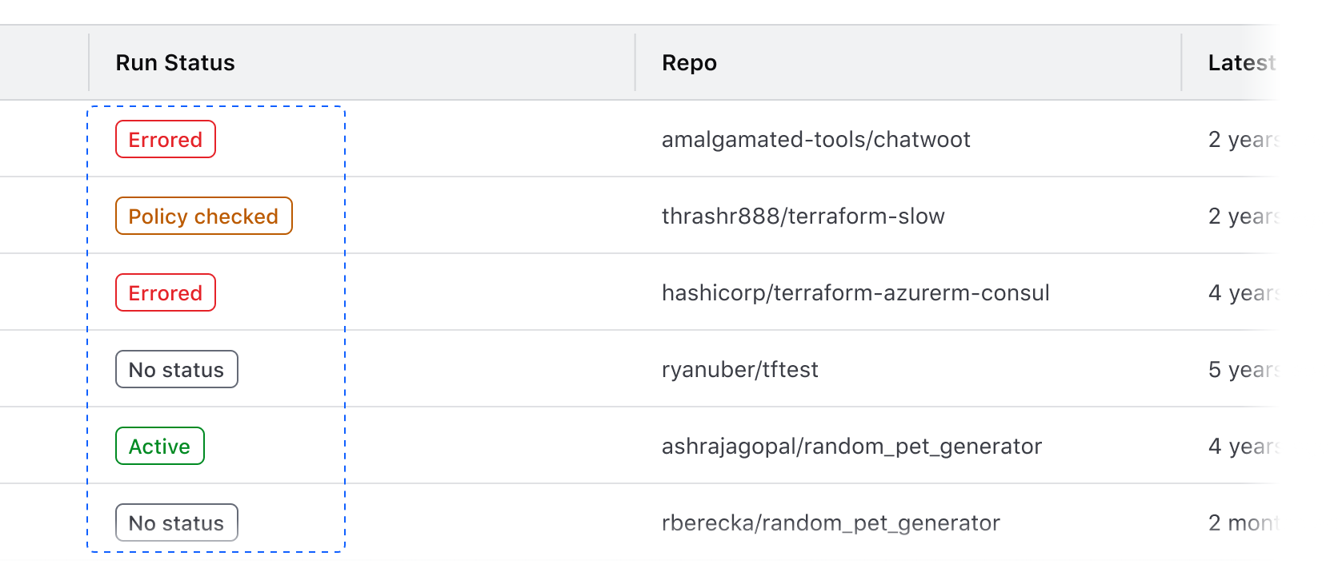
Task: Click the Latest column header
Action: (1240, 63)
